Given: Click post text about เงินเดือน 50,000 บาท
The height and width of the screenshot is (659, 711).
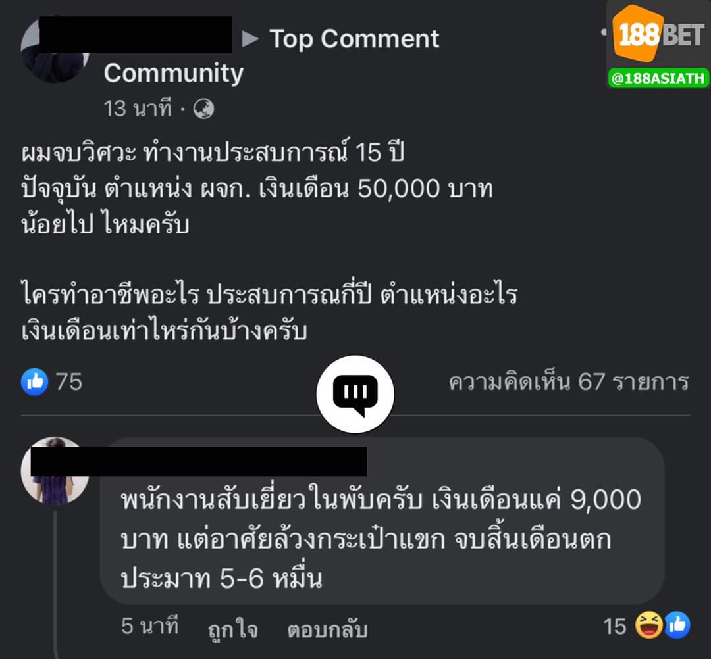Looking at the screenshot, I should coord(257,189).
